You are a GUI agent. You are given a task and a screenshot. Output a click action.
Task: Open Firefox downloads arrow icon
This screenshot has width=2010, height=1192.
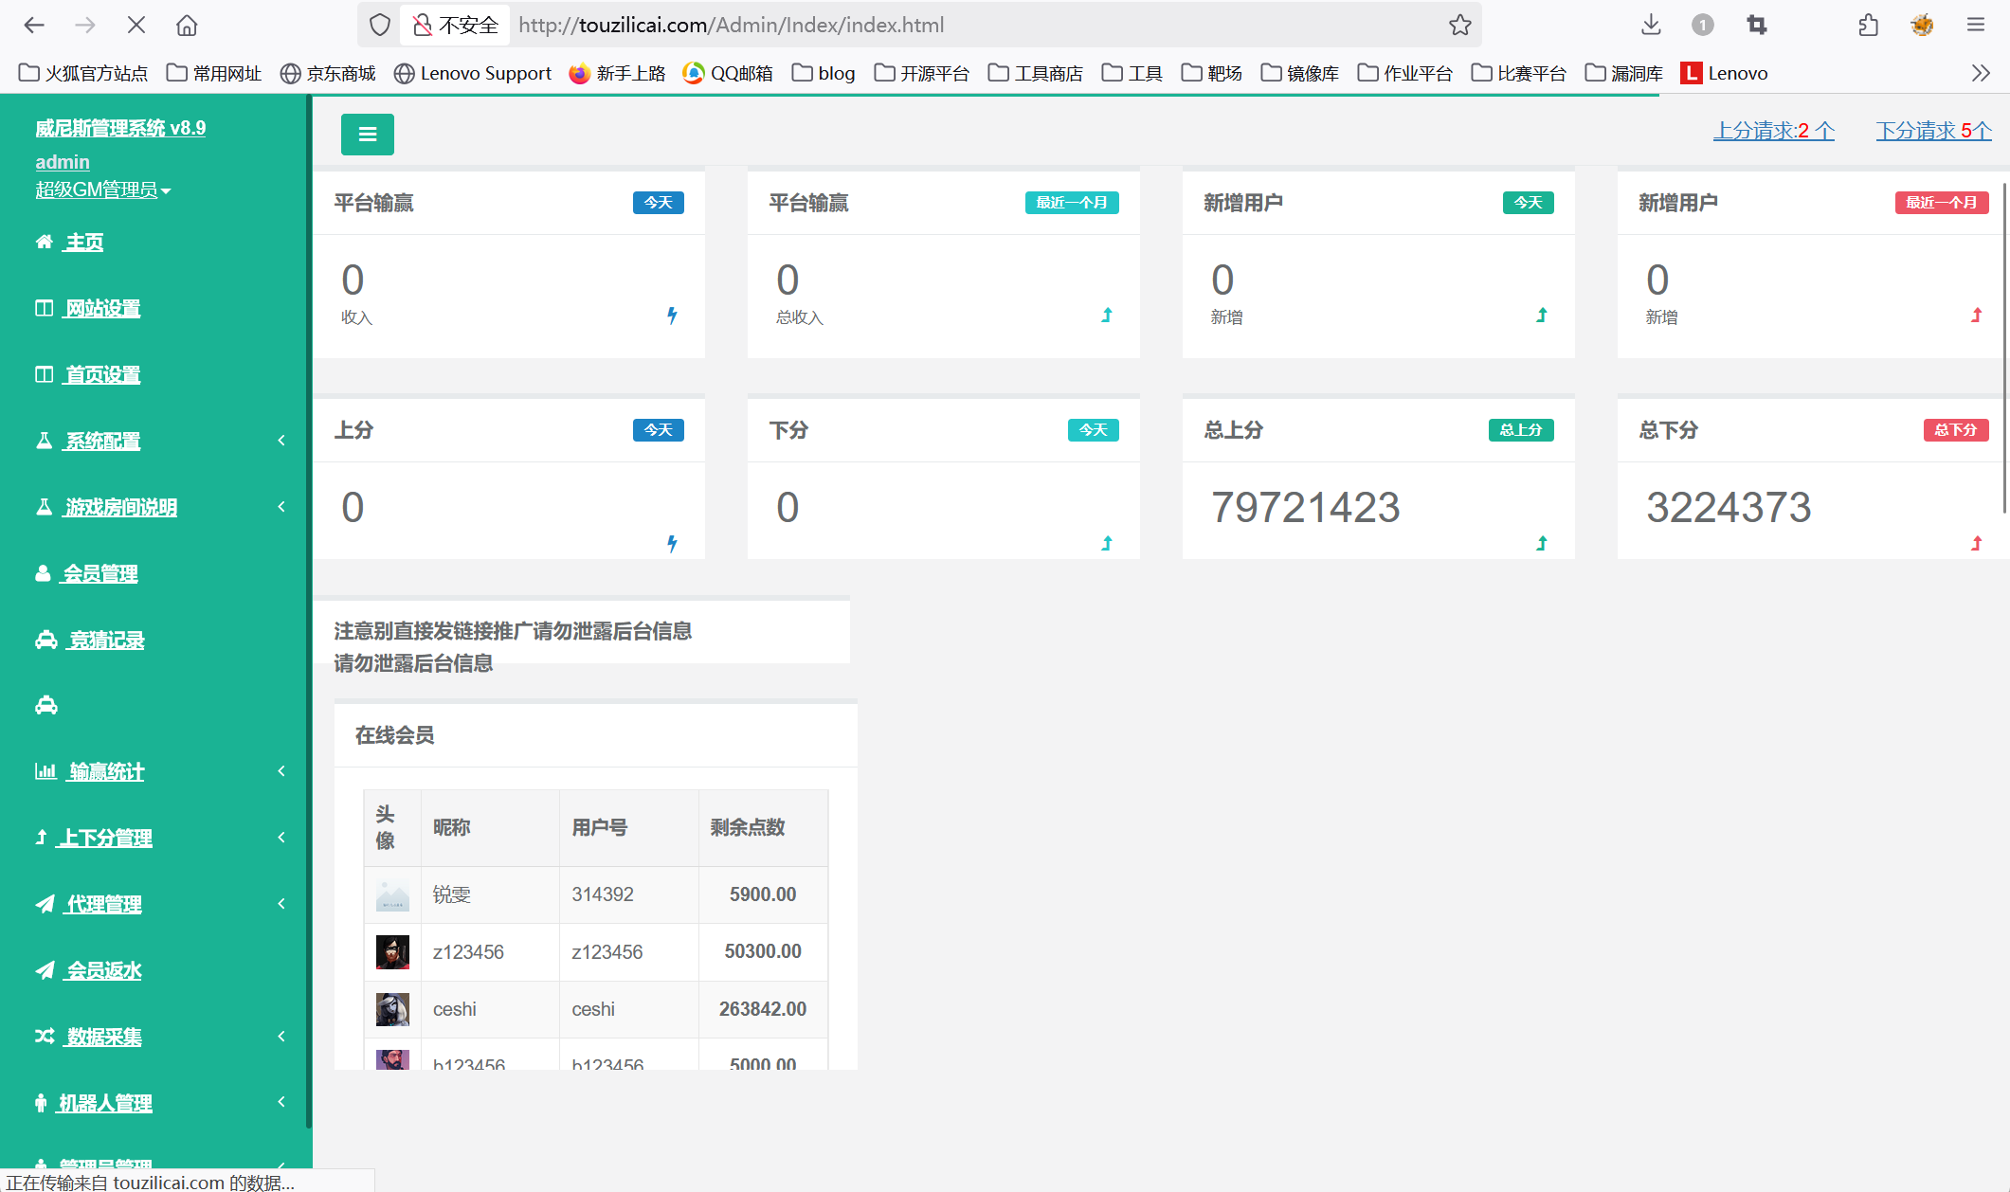[x=1651, y=26]
